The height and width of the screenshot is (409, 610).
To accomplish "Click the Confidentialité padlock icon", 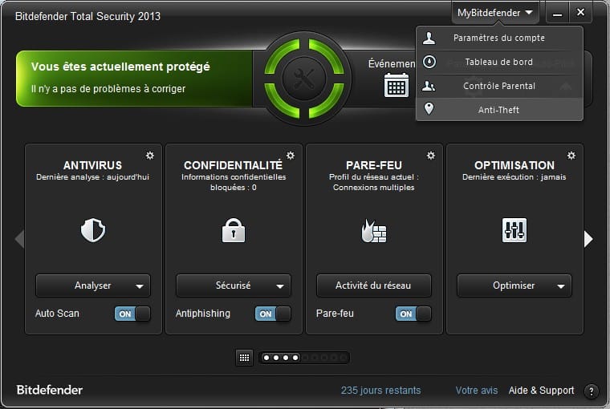I will tap(234, 230).
